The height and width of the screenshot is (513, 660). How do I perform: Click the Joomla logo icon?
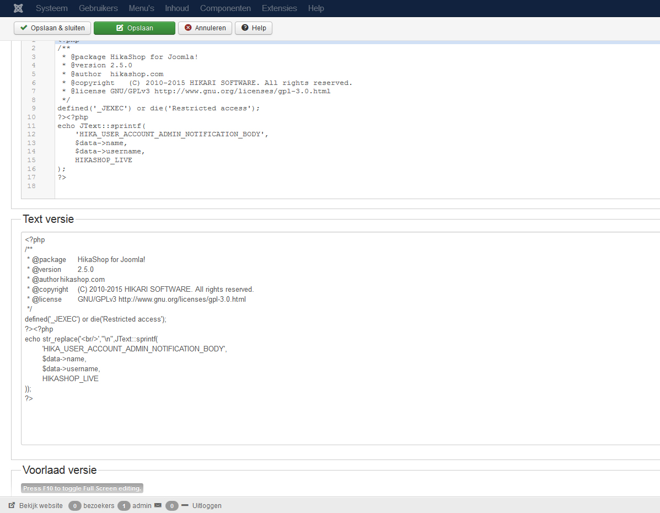pyautogui.click(x=18, y=8)
